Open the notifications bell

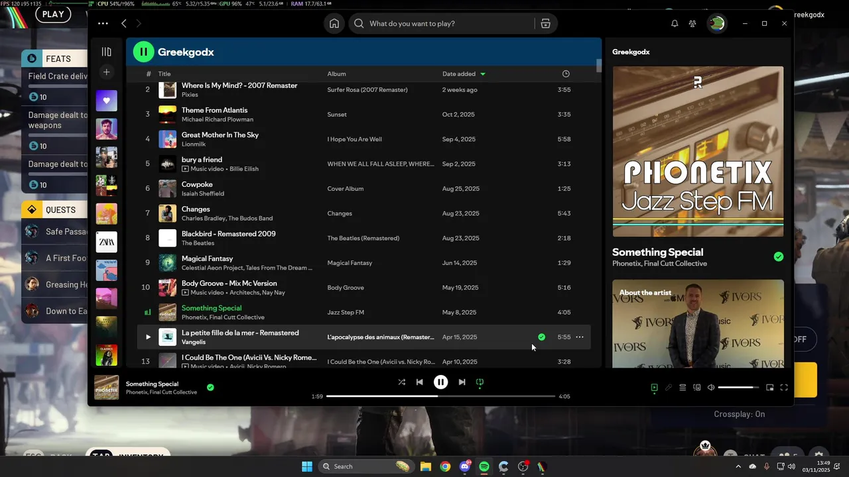click(x=675, y=23)
